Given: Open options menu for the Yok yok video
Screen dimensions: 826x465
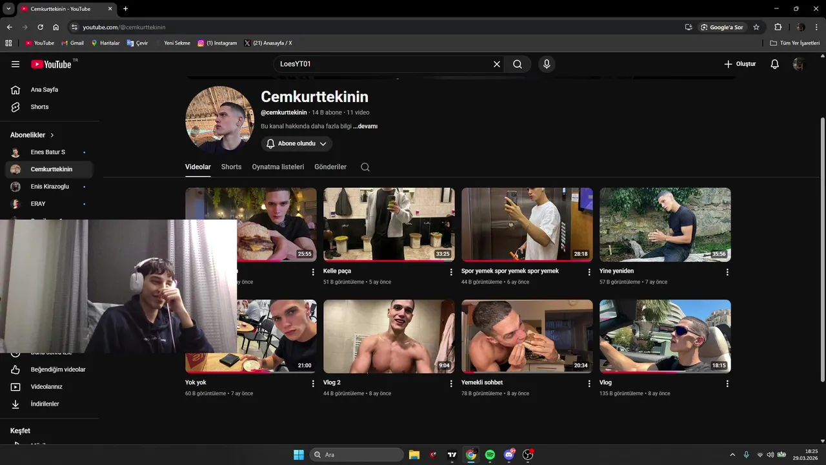Looking at the screenshot, I should pos(313,383).
